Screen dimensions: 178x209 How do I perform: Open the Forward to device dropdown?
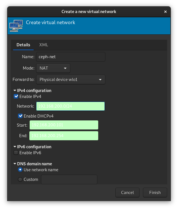coord(71,80)
